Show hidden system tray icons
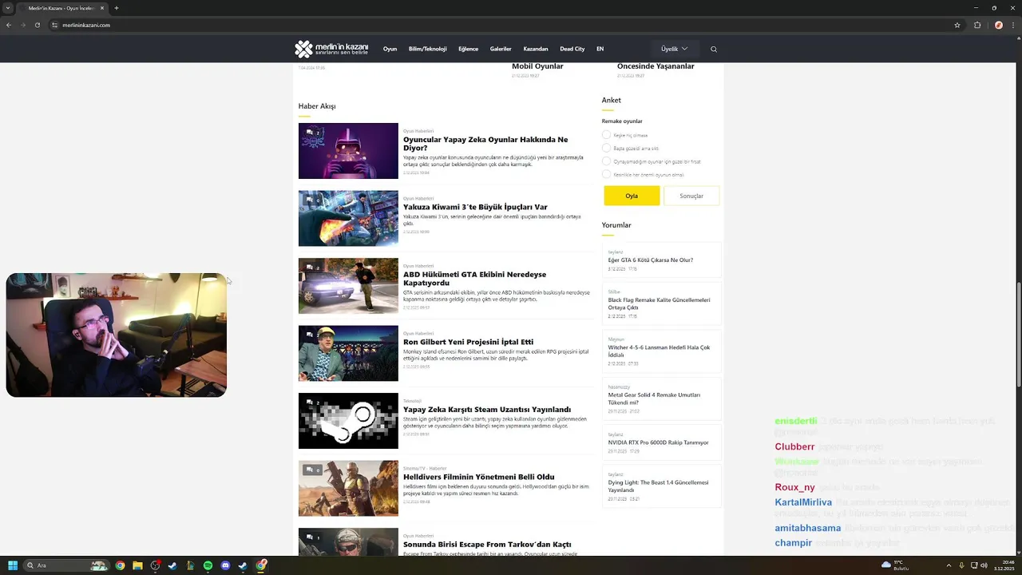This screenshot has width=1022, height=575. [x=949, y=565]
